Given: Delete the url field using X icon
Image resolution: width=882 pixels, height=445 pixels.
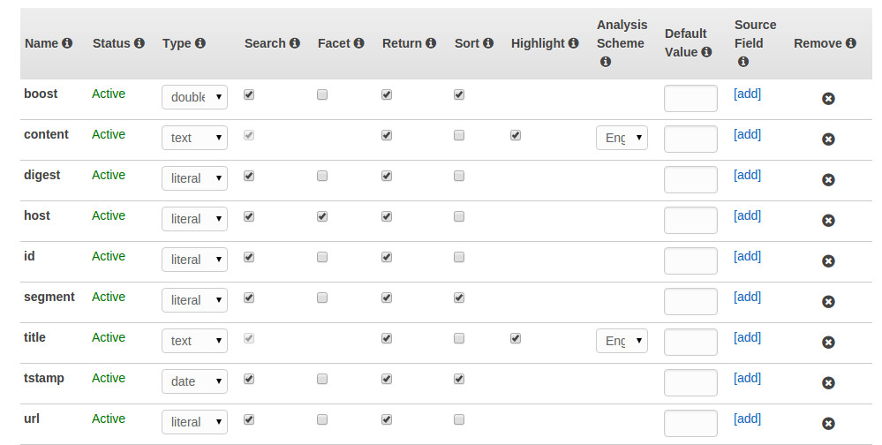Looking at the screenshot, I should coord(828,424).
